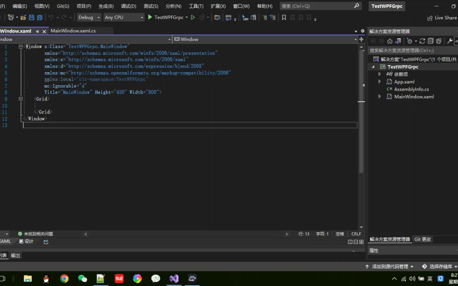Click the Undo arrow icon
The height and width of the screenshot is (286, 458).
[51, 17]
